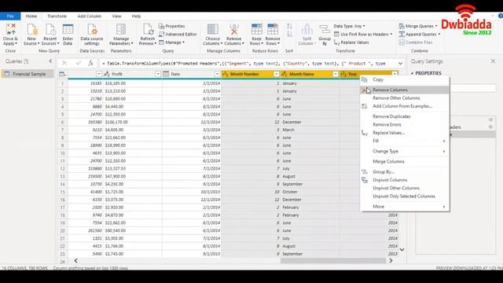Cancel the formula with X icon
Image resolution: width=503 pixels, height=283 pixels.
tap(64, 63)
